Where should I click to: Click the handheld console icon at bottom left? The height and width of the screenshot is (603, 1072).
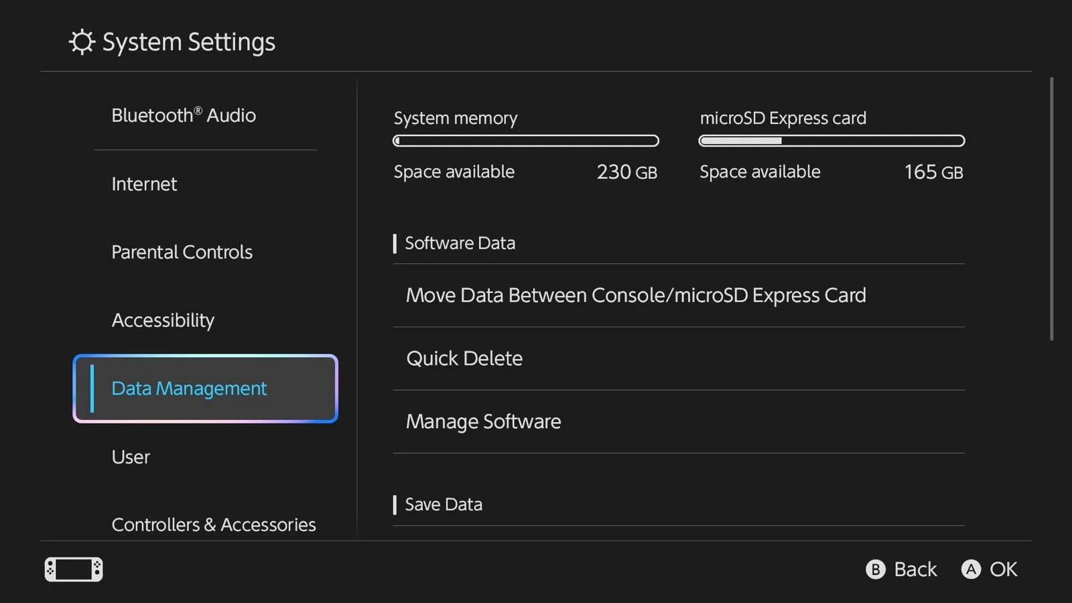(72, 569)
